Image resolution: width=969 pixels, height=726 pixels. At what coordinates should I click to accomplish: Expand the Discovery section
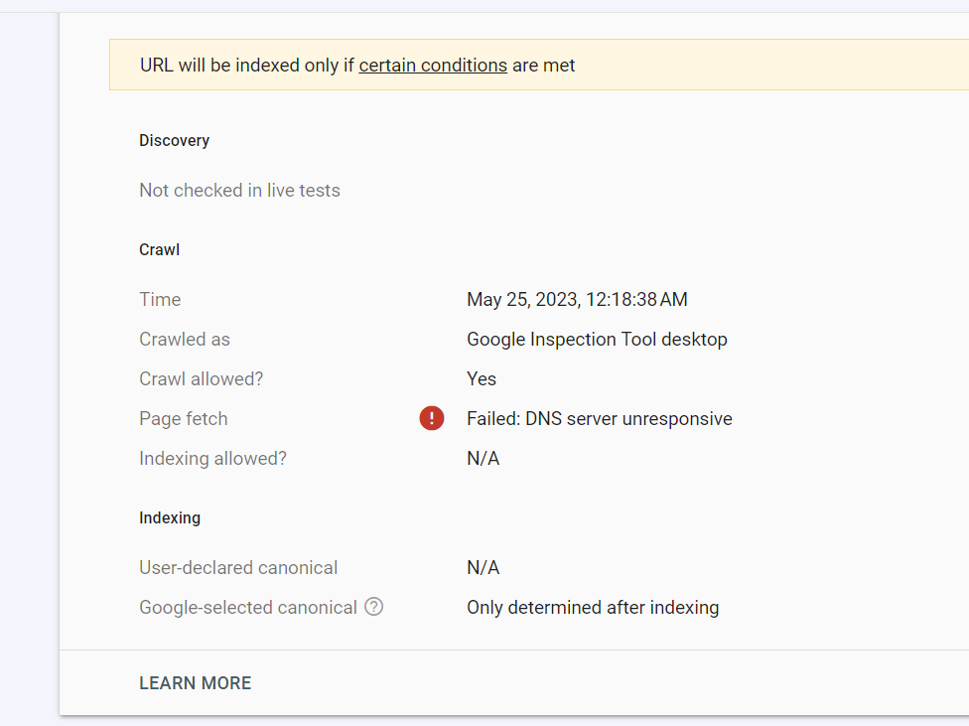pos(174,140)
